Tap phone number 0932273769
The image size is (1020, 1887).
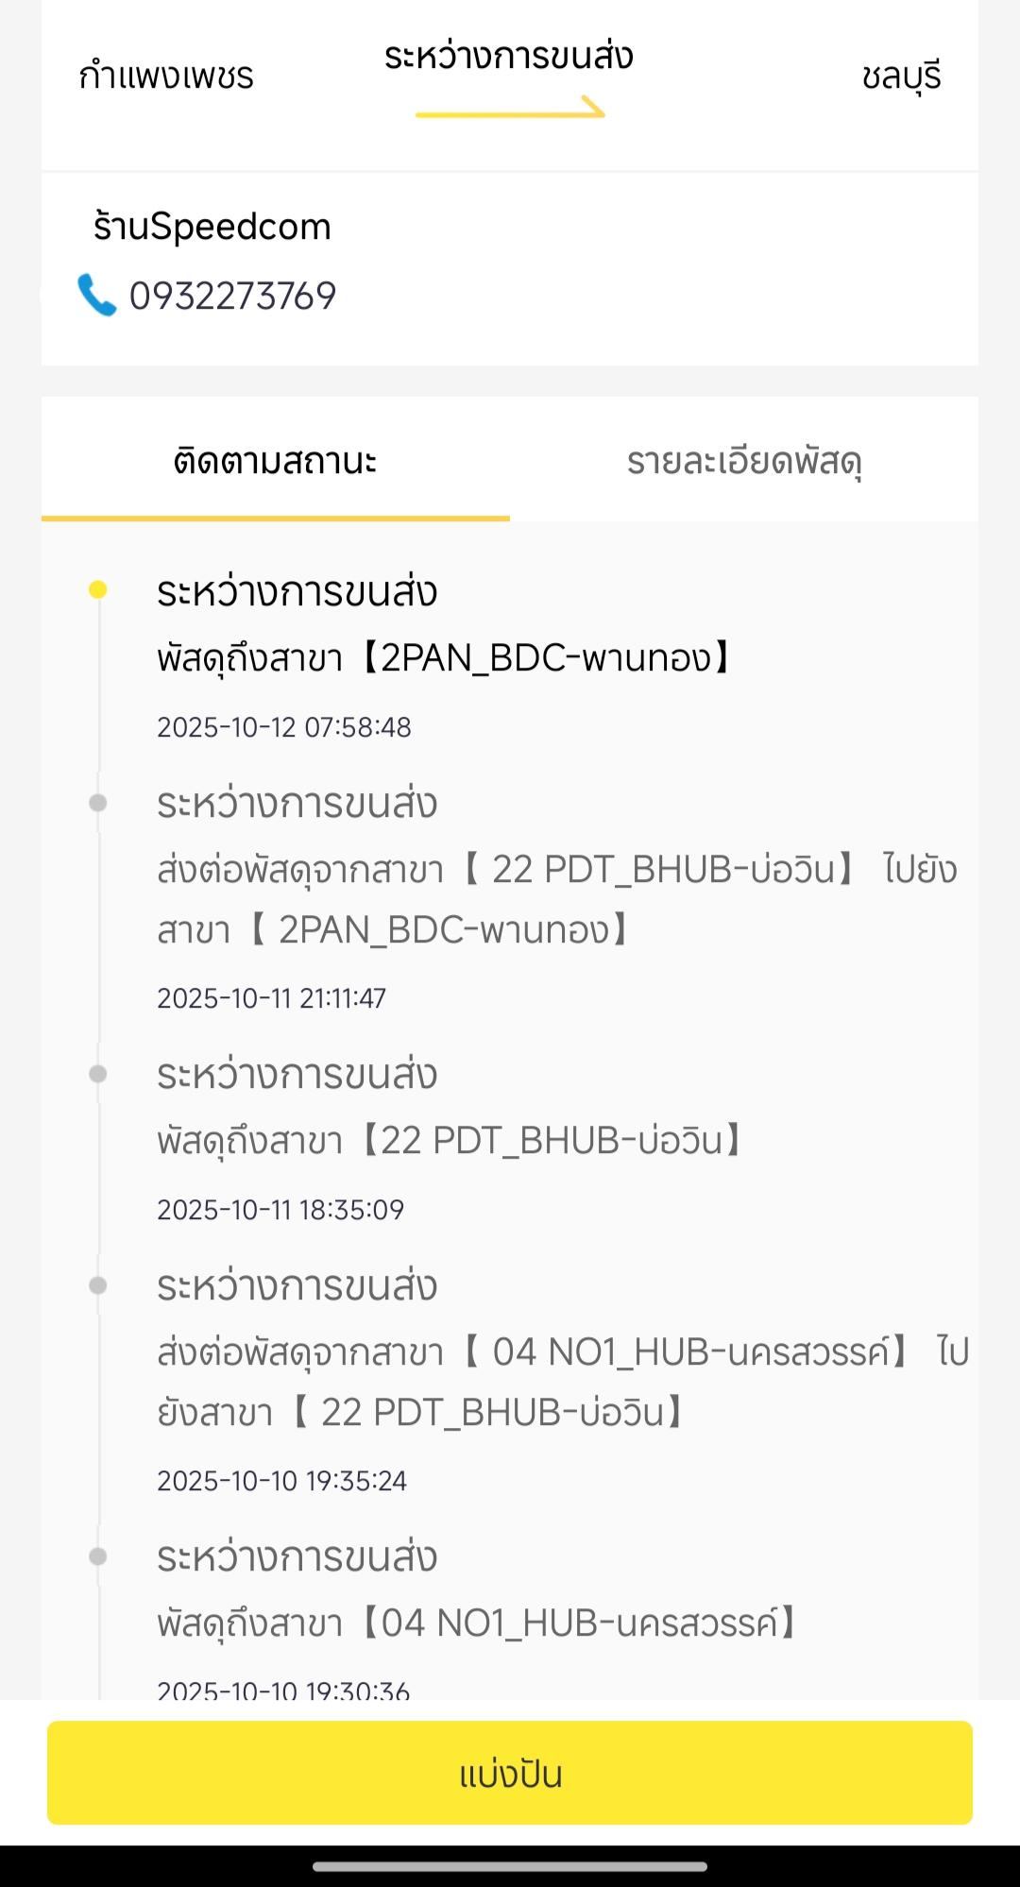[232, 296]
